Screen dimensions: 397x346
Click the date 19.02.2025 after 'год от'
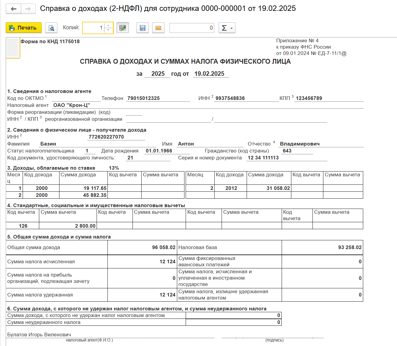[x=209, y=74]
